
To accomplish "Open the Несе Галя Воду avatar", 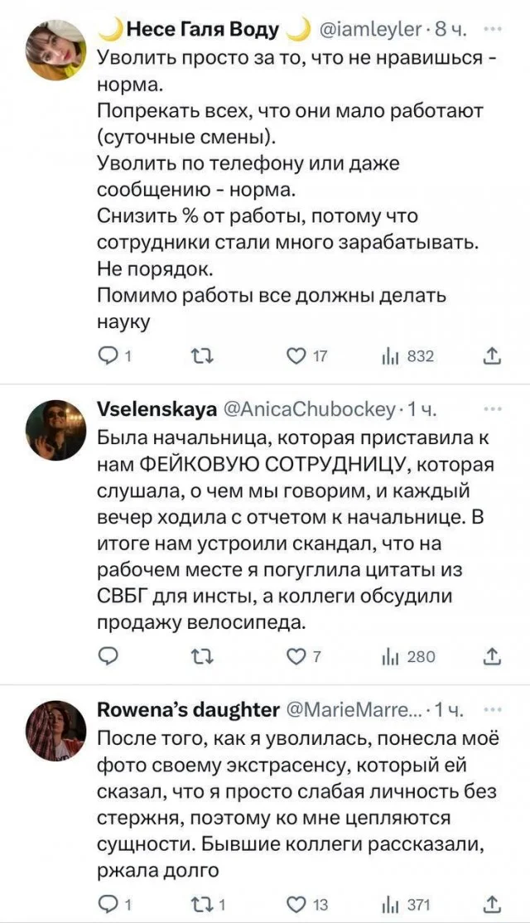I will pos(55,50).
